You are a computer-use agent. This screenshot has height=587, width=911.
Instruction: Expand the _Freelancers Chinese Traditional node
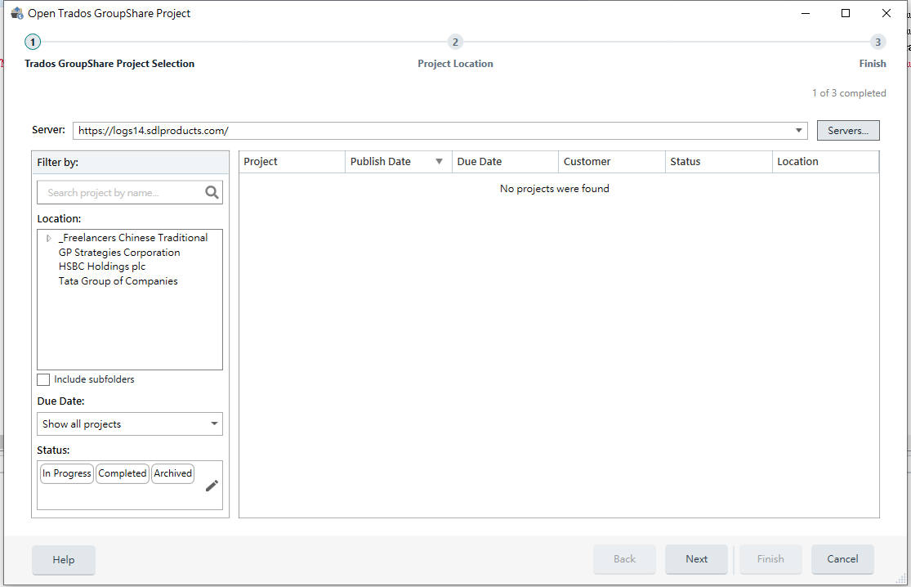(x=49, y=238)
